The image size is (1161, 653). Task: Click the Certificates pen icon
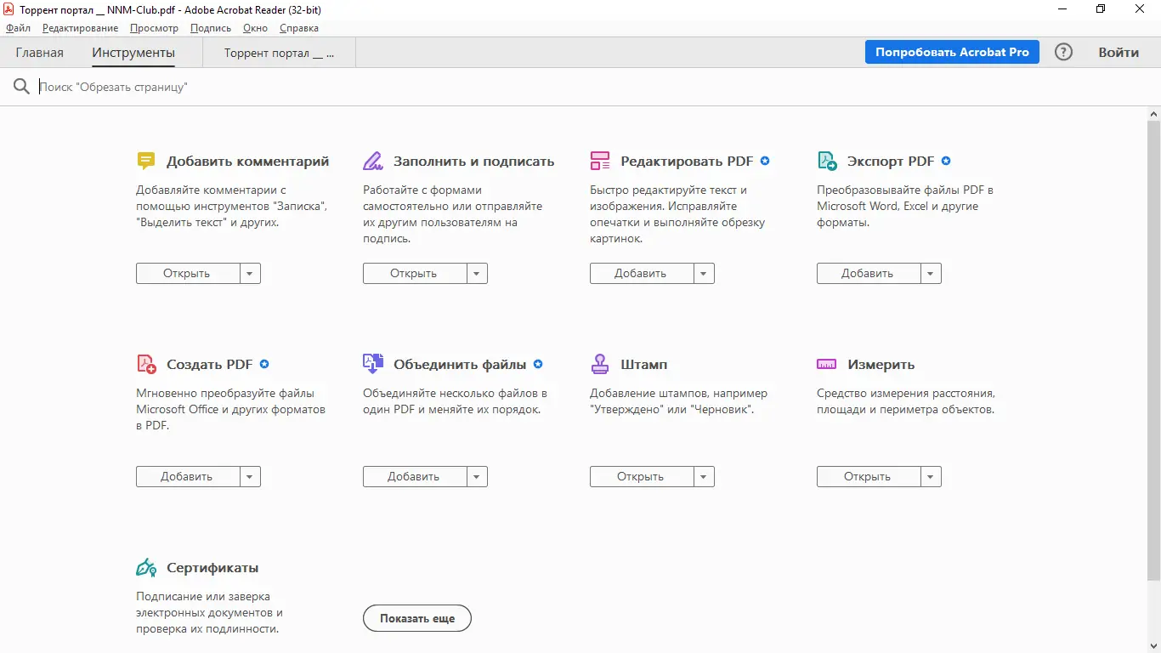(146, 567)
